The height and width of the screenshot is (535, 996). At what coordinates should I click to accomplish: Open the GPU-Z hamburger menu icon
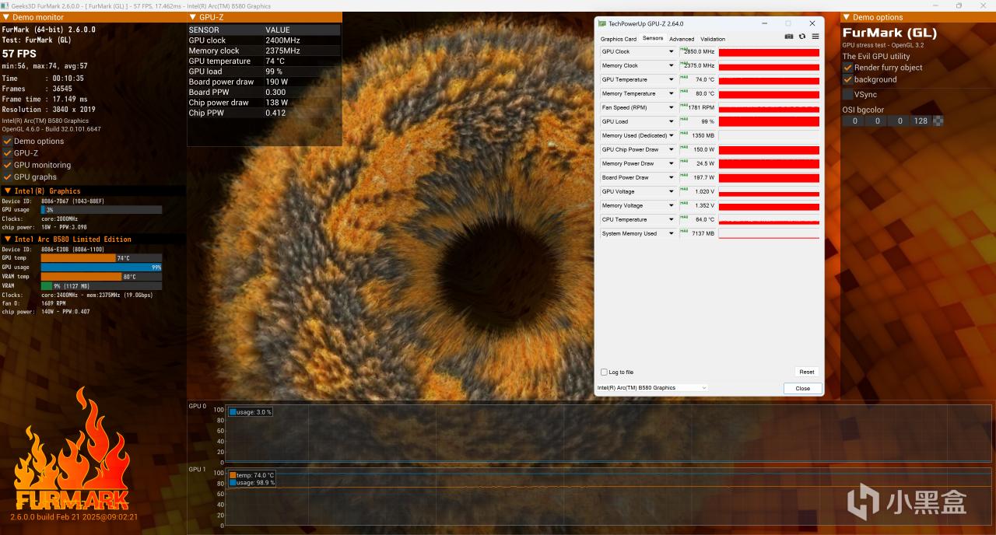[x=815, y=37]
